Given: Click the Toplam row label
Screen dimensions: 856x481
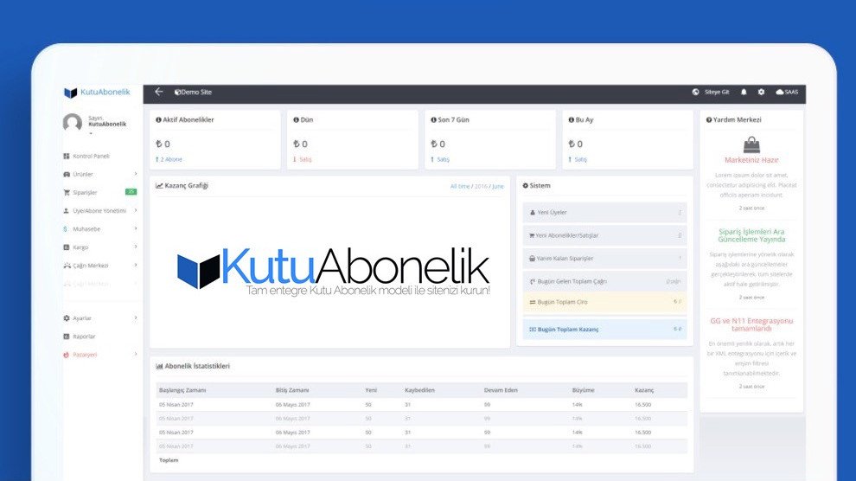Looking at the screenshot, I should tap(169, 460).
